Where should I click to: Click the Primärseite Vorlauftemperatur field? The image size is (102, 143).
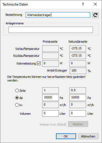click(50, 48)
